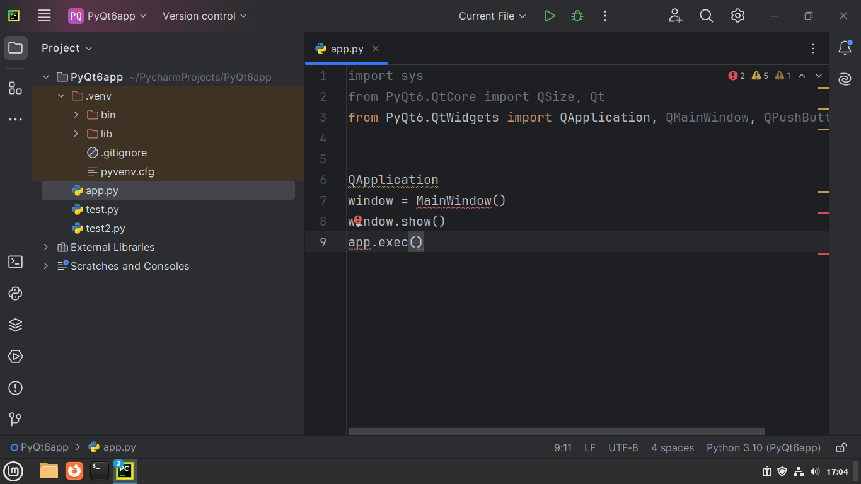
Task: Change file encoding UTF-8
Action: (623, 447)
